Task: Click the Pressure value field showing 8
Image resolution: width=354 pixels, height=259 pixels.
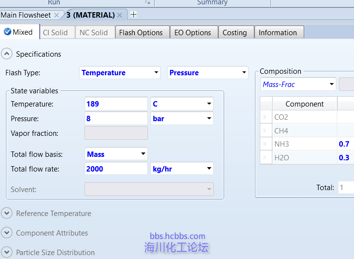Action: (x=116, y=118)
